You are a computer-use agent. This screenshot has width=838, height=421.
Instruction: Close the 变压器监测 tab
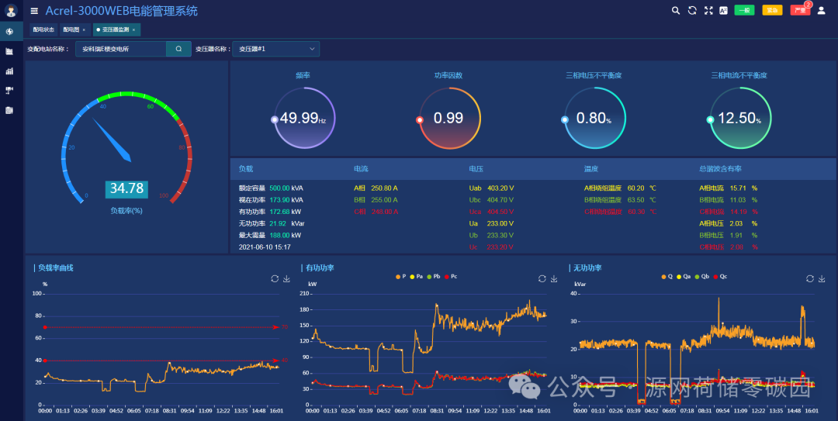[x=133, y=30]
